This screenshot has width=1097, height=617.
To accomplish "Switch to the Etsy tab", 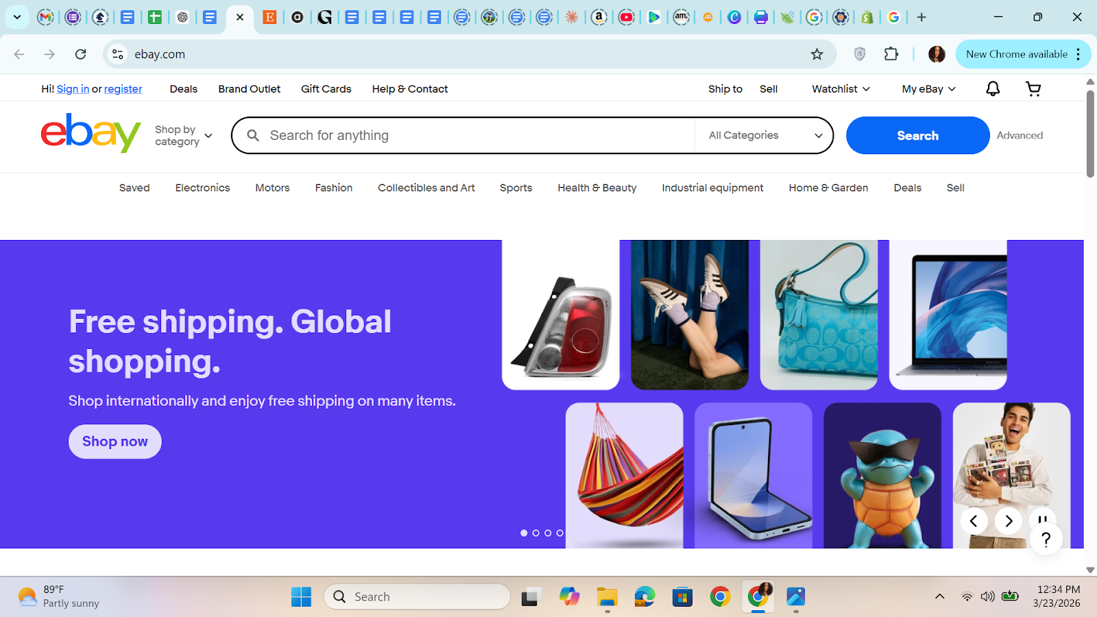I will click(270, 17).
